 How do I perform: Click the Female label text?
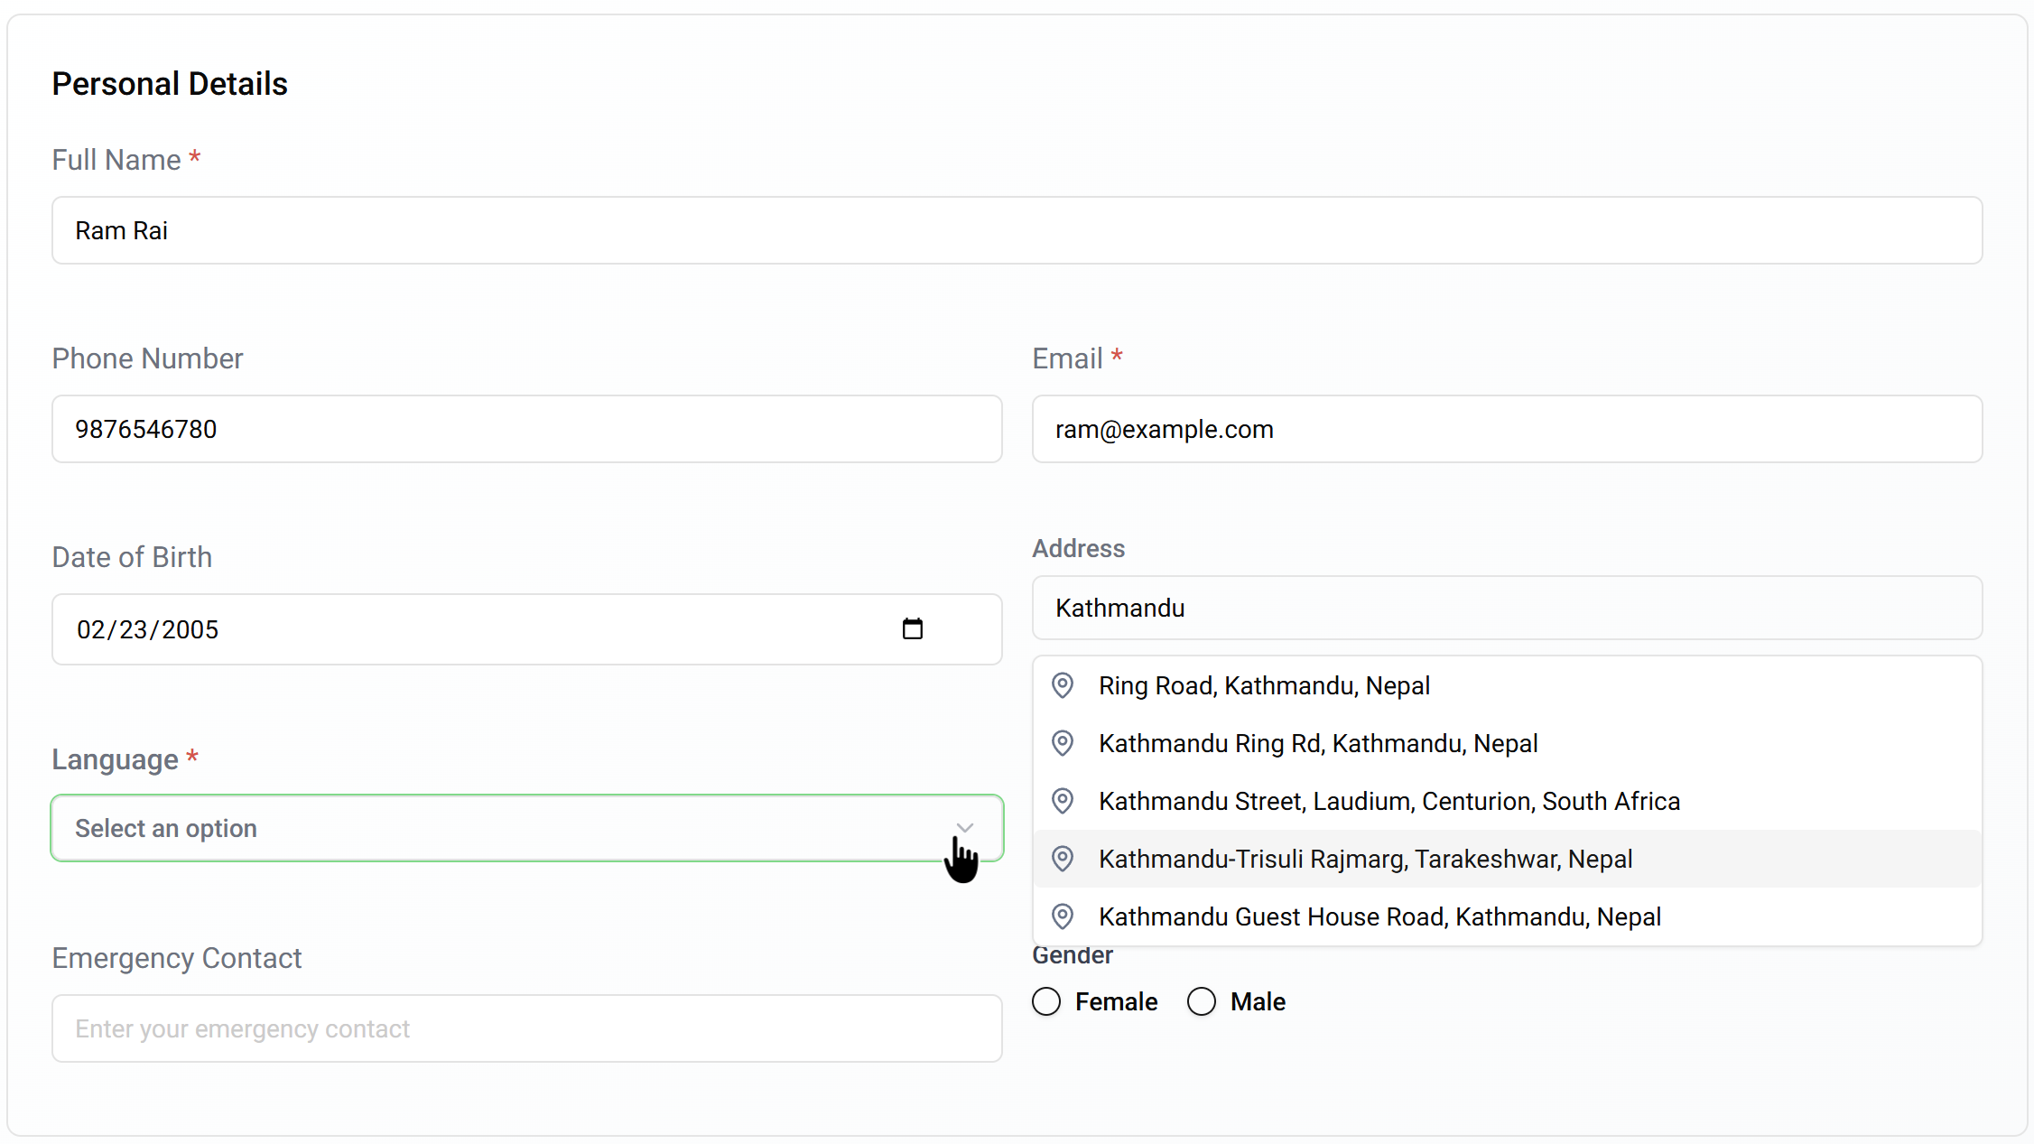coord(1116,1001)
